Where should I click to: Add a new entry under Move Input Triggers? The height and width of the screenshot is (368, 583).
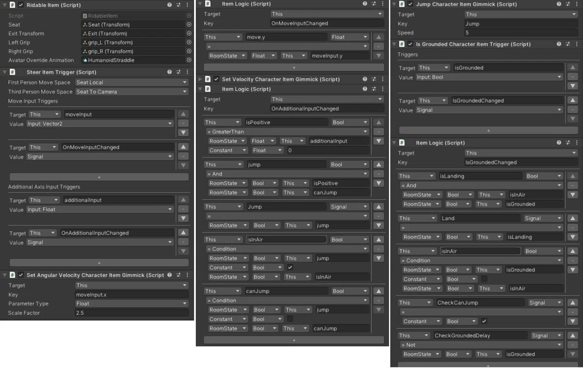99,177
